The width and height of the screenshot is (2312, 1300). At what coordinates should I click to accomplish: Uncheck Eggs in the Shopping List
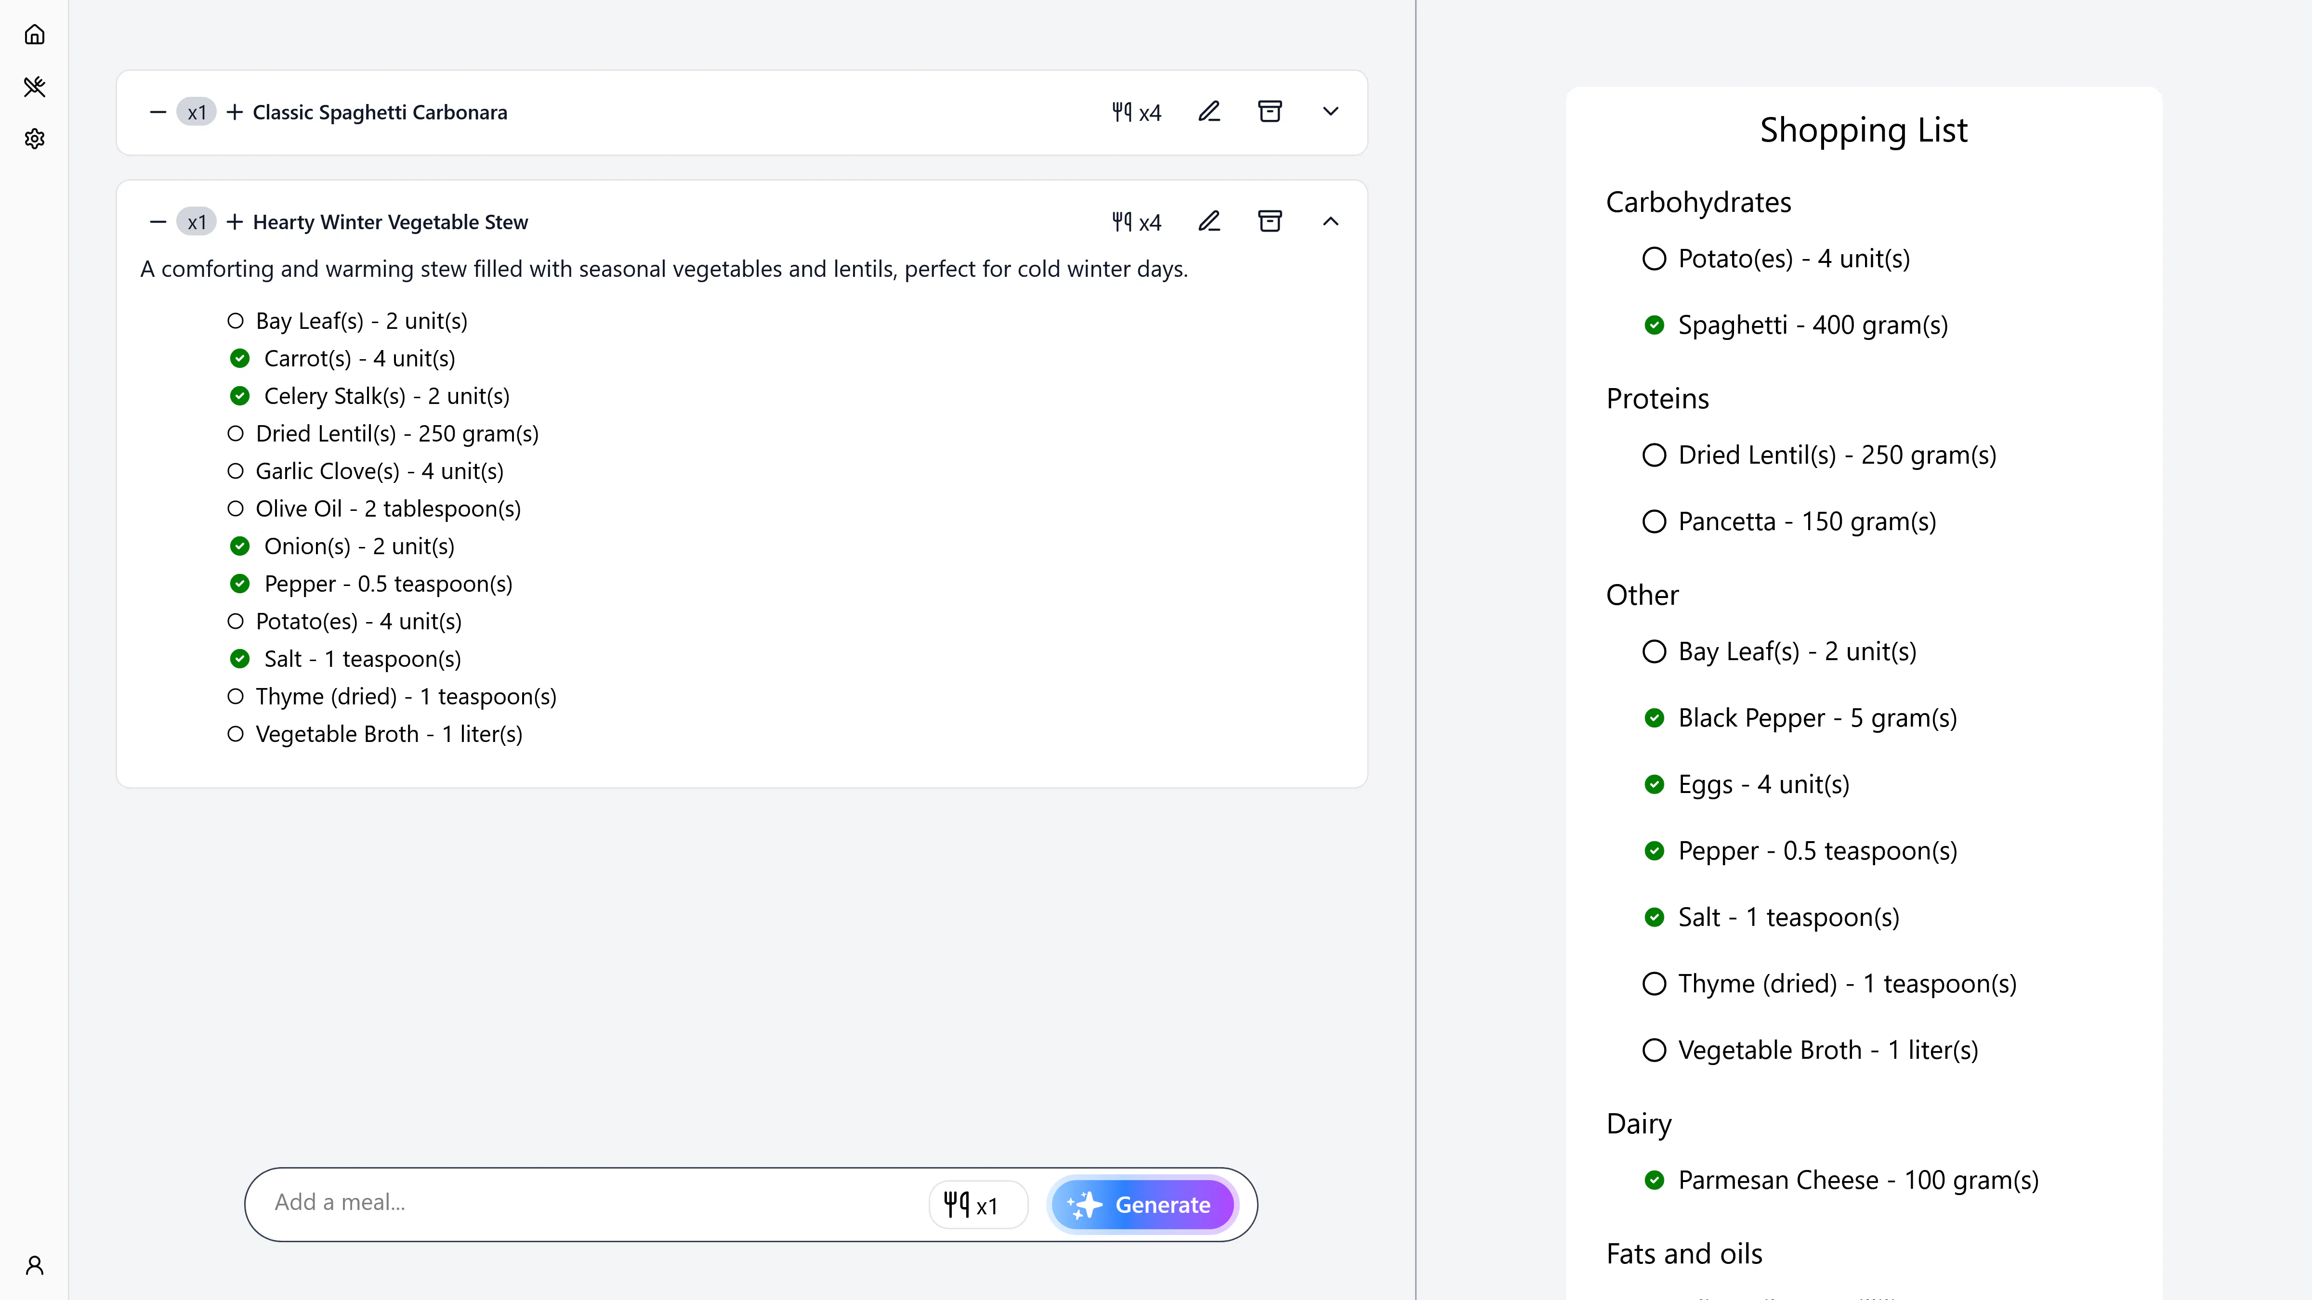(1653, 784)
